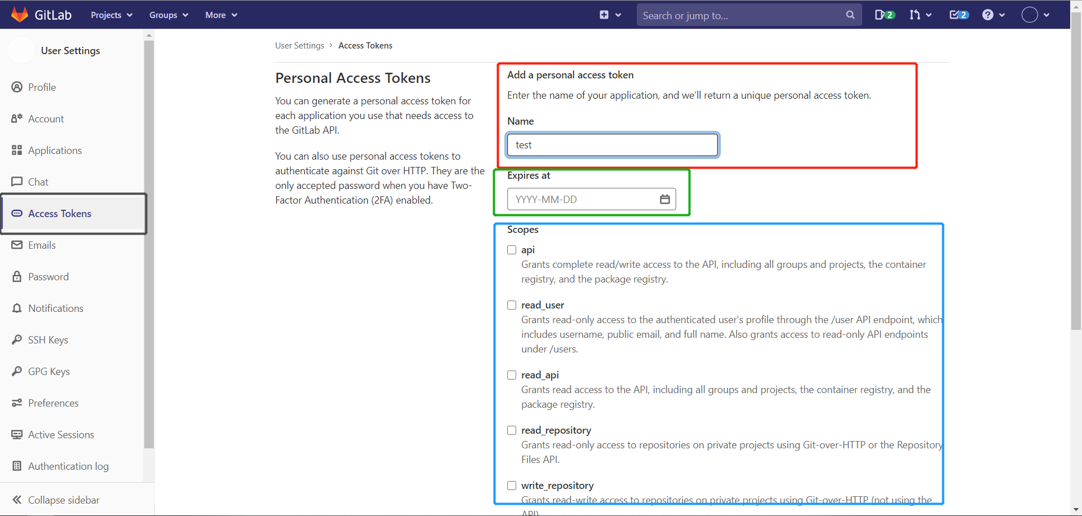The width and height of the screenshot is (1082, 516).
Task: Open Chat settings page
Action: coord(38,182)
